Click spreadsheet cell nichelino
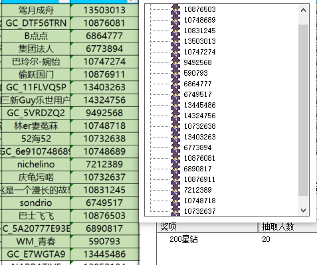Viewport: 317px width, 265px height. click(36, 164)
